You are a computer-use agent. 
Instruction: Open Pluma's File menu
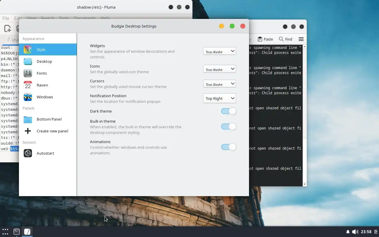coord(6,18)
